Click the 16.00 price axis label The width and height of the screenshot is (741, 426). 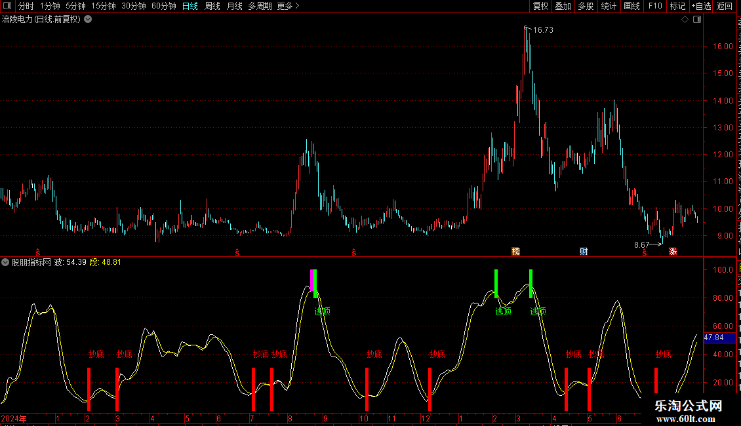point(723,47)
